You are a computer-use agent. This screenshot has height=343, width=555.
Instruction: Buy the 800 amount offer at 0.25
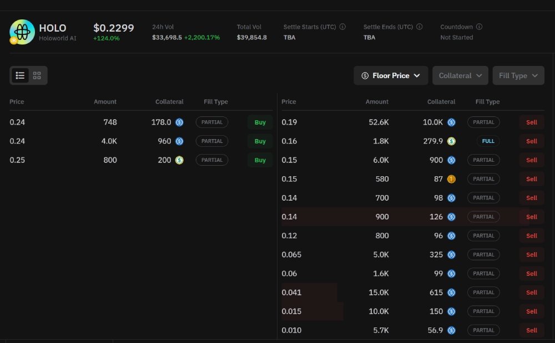(x=260, y=160)
